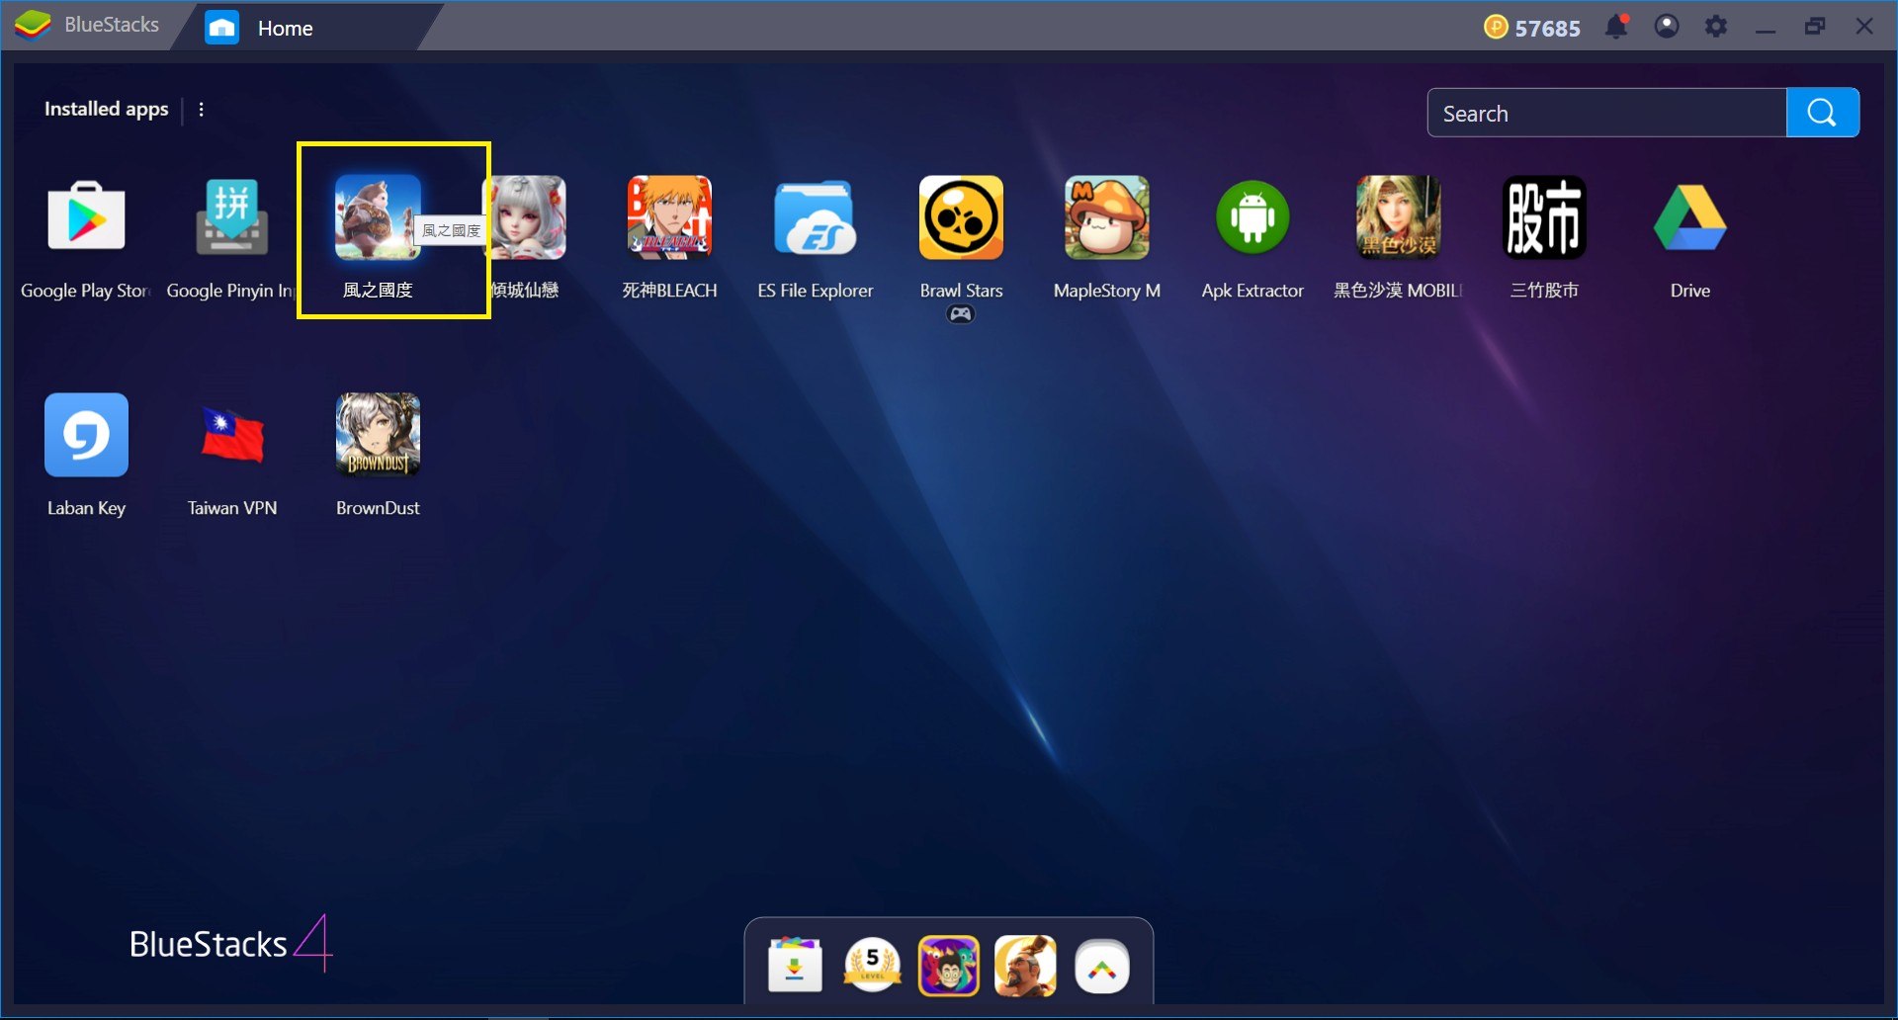Launch the 傾城仙戀 game

pos(526,216)
